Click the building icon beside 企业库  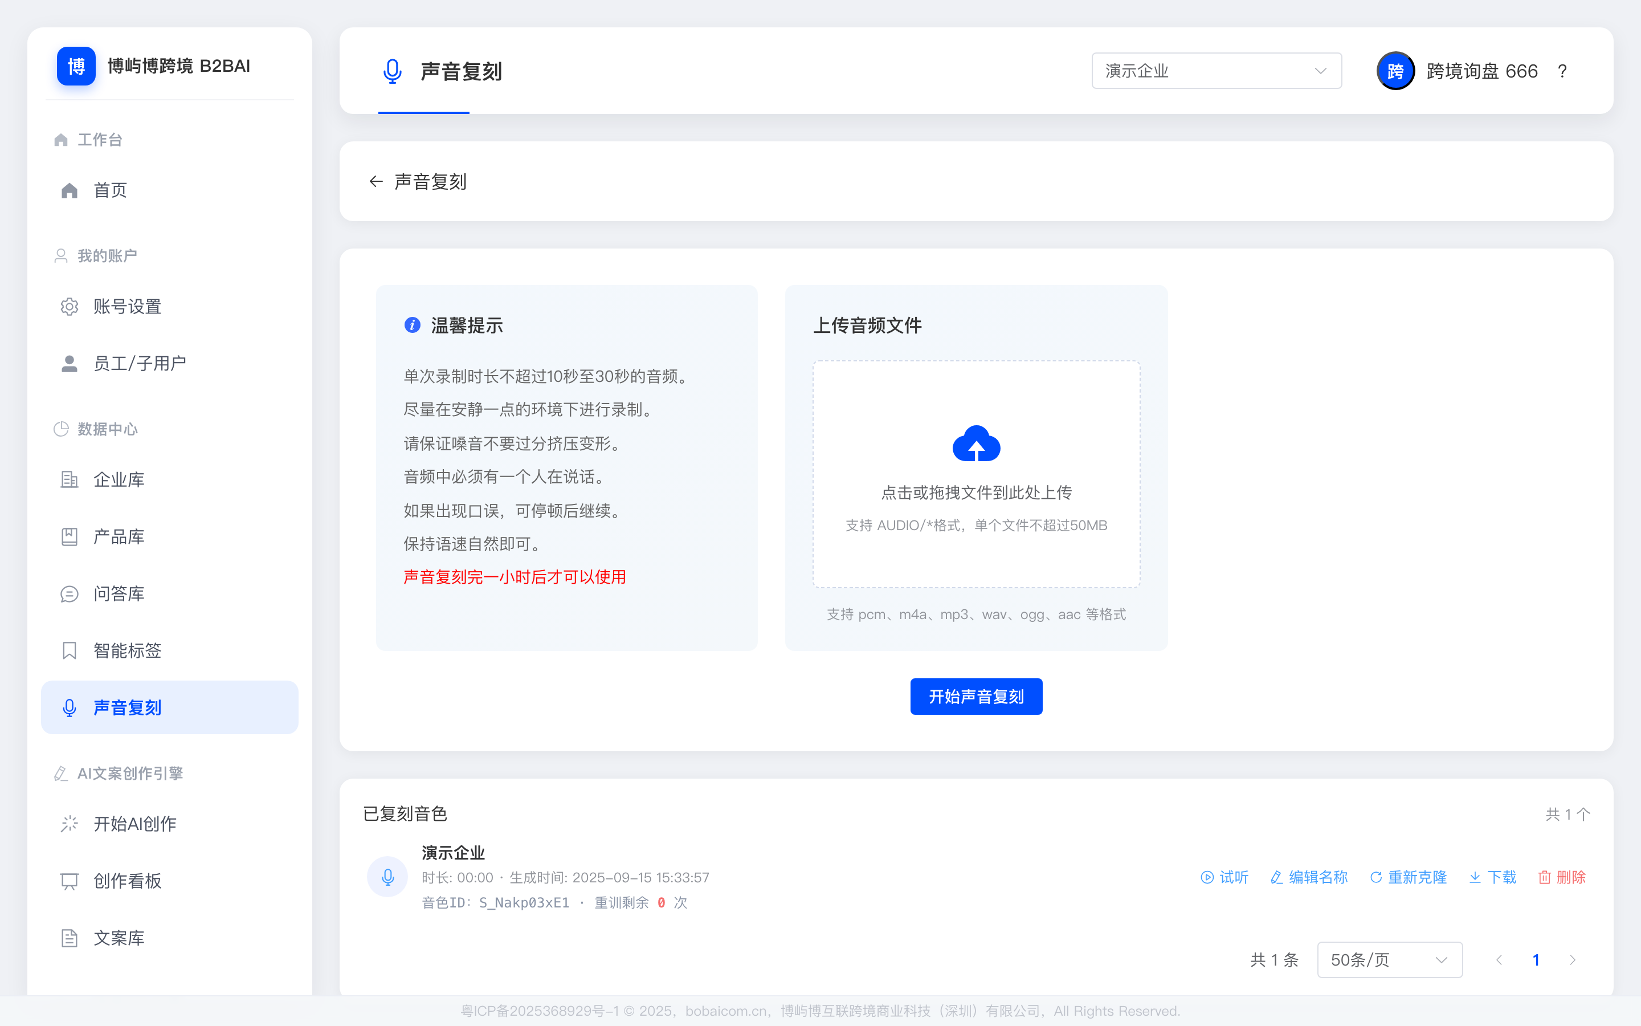[x=69, y=480]
